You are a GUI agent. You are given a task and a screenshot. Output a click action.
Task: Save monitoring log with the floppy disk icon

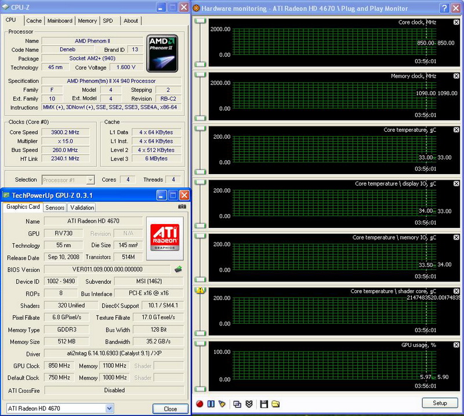(264, 404)
